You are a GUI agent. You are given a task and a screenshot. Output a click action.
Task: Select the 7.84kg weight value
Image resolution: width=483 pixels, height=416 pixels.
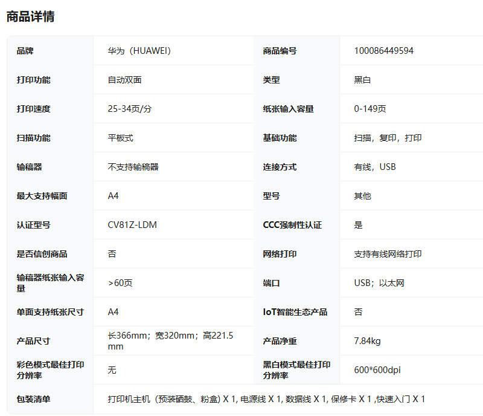tap(367, 340)
